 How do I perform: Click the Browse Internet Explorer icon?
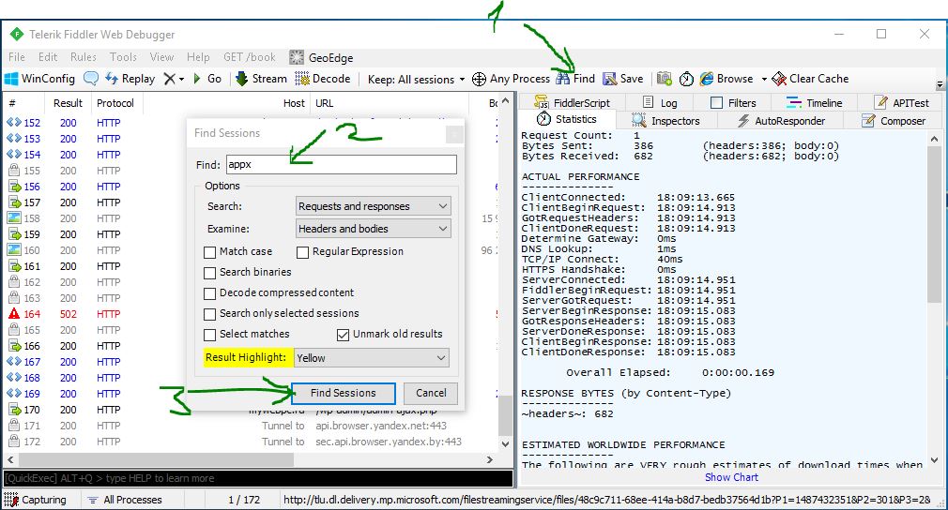[x=707, y=79]
